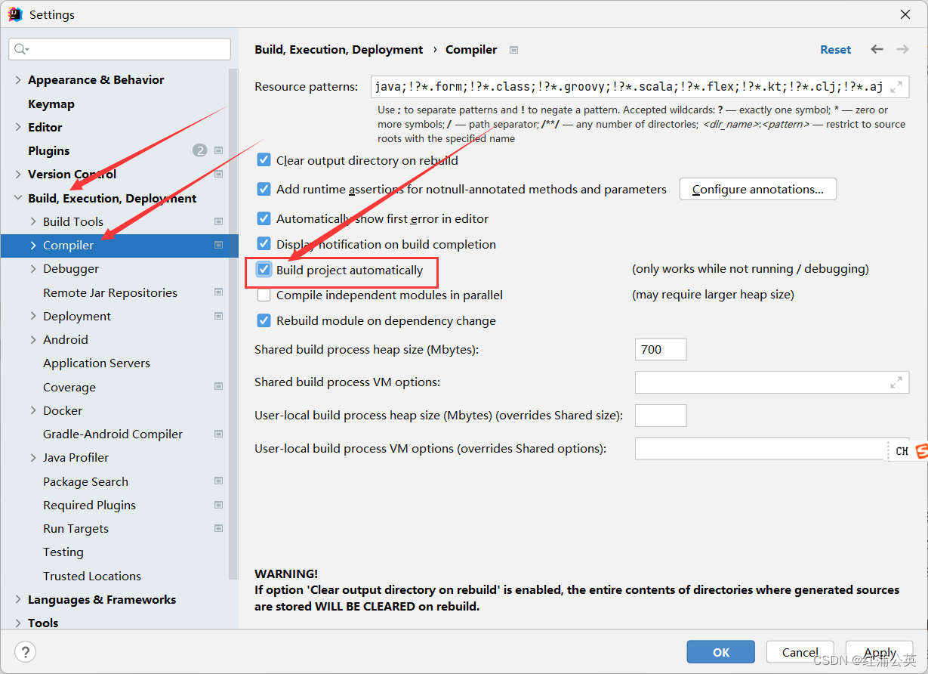Viewport: 928px width, 674px height.
Task: Select Testing in the settings tree
Action: coord(63,552)
